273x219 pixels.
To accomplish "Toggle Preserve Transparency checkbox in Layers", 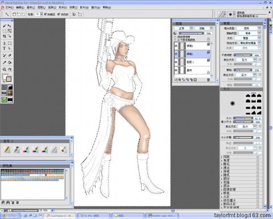I will pos(175,37).
